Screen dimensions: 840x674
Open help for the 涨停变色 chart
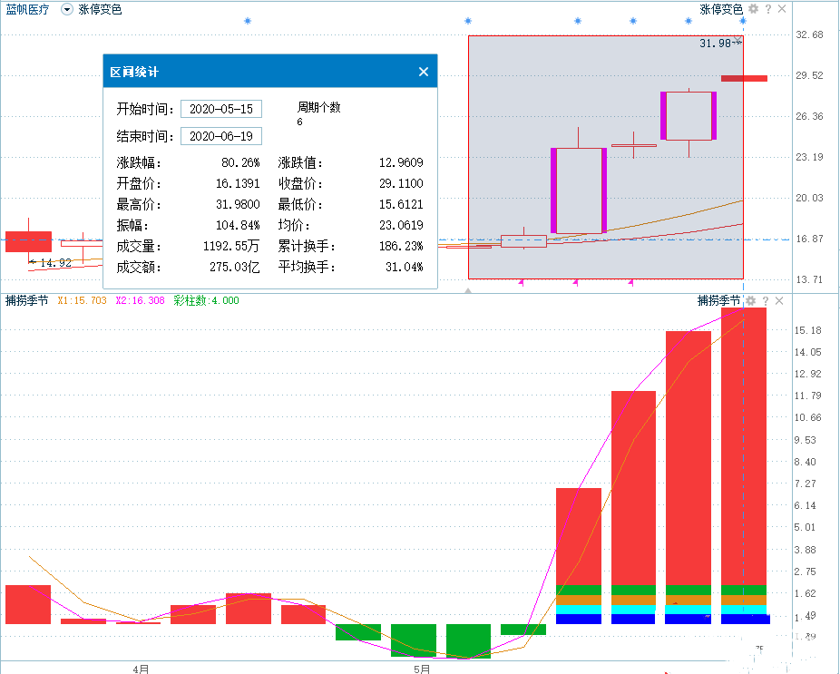coord(768,9)
